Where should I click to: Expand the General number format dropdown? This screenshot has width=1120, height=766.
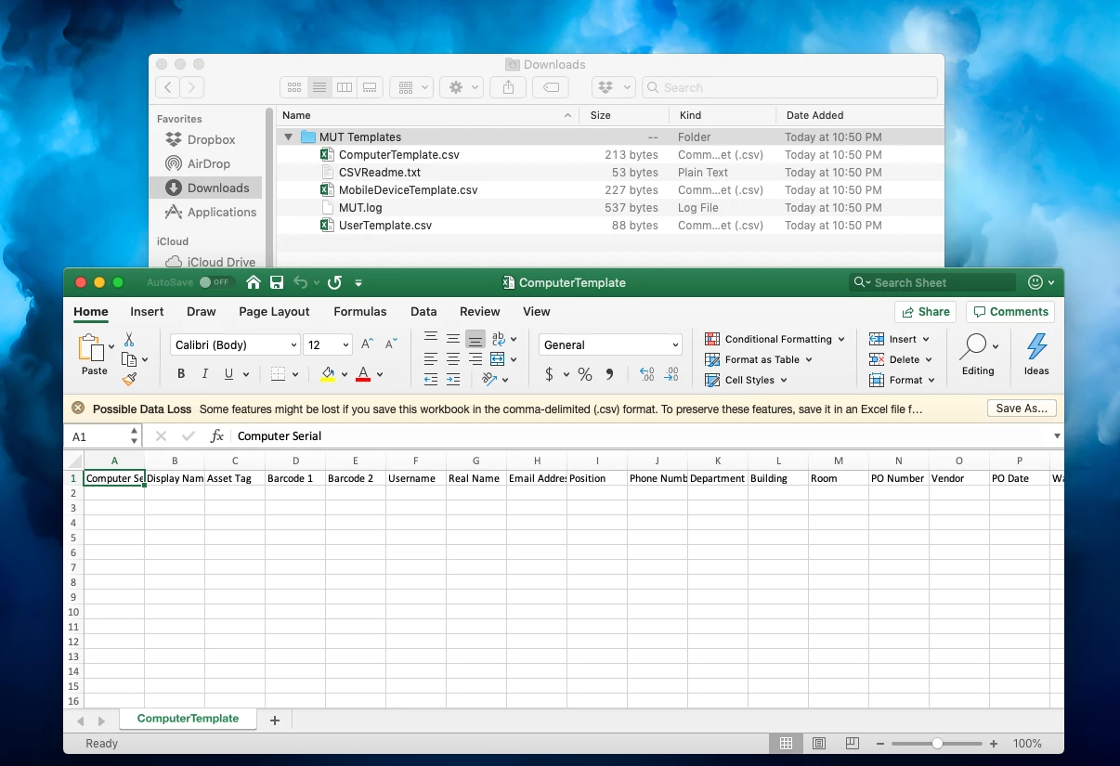pos(610,344)
